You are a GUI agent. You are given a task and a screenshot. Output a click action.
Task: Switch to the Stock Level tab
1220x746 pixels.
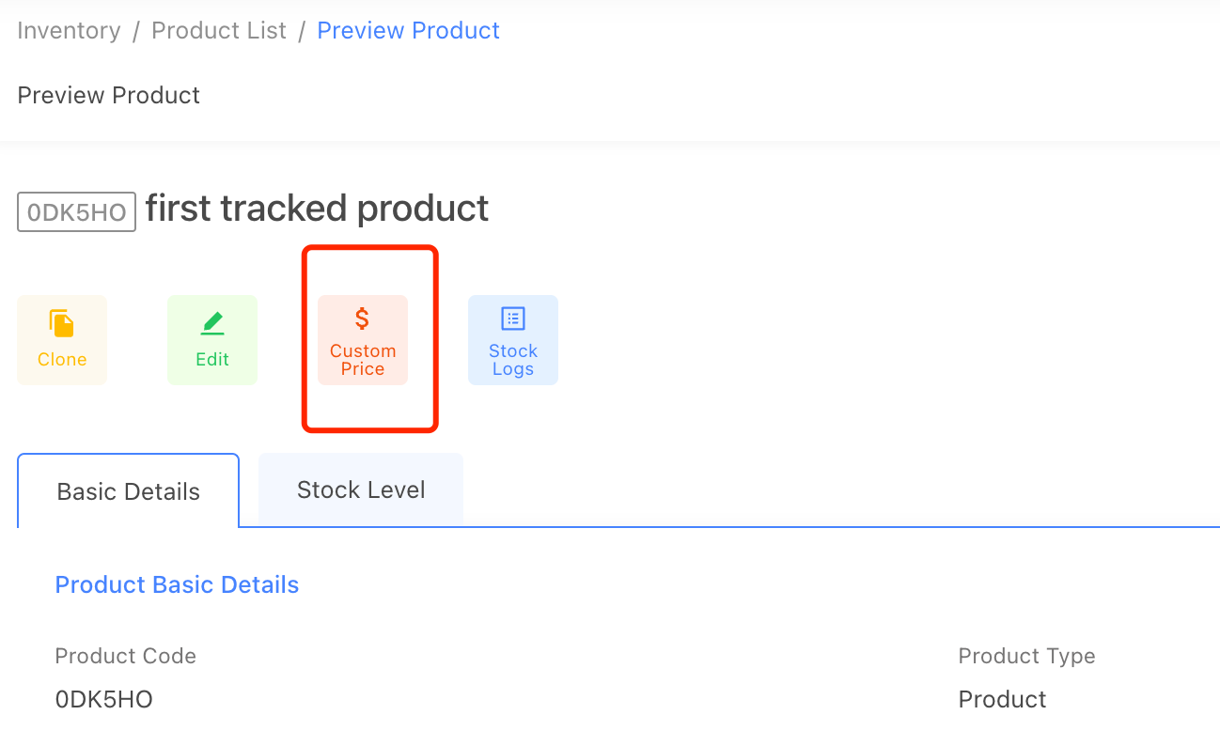[361, 490]
